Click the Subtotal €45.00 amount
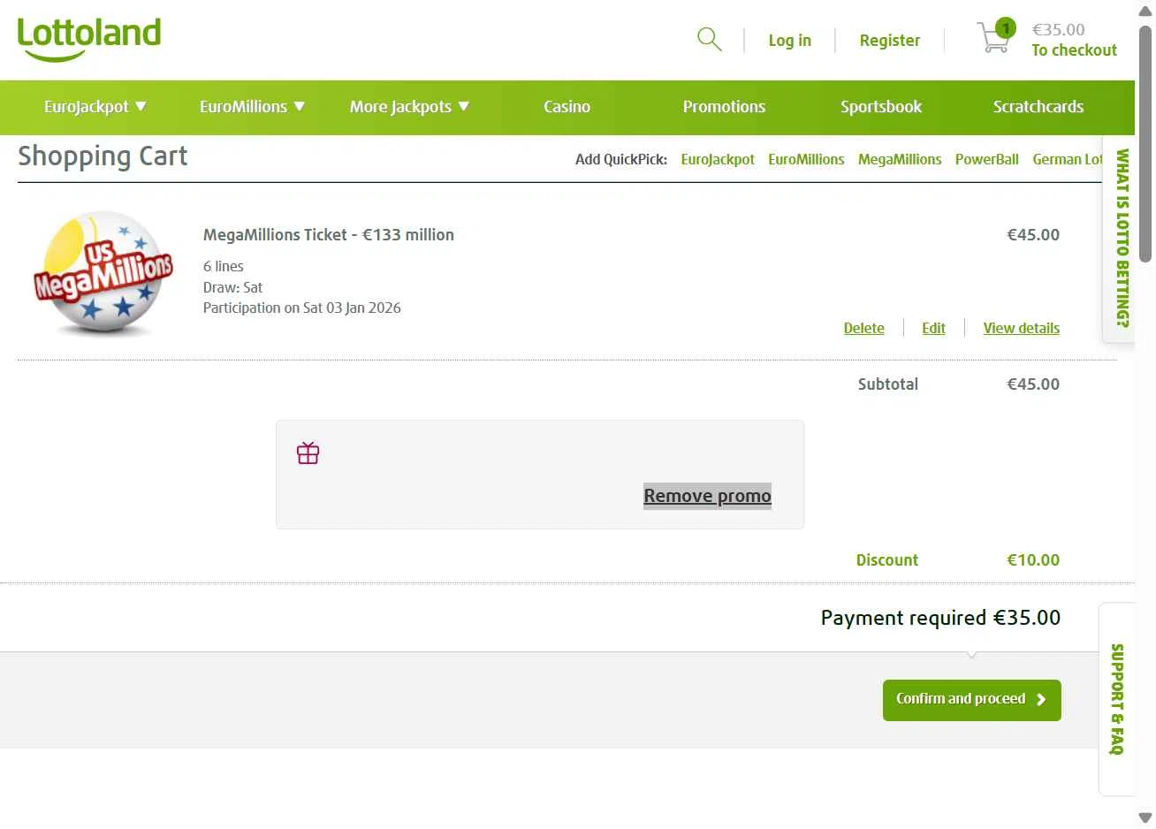This screenshot has width=1156, height=829. [1033, 384]
